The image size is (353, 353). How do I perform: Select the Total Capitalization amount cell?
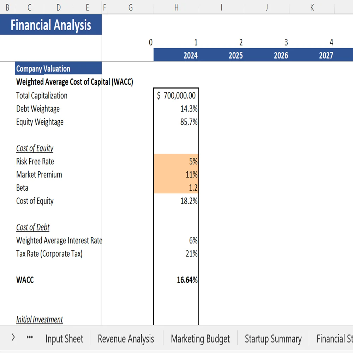tap(176, 95)
